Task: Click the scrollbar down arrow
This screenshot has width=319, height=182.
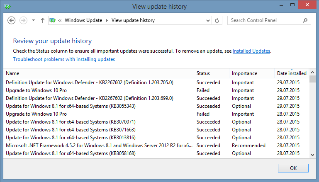Action: 313,155
